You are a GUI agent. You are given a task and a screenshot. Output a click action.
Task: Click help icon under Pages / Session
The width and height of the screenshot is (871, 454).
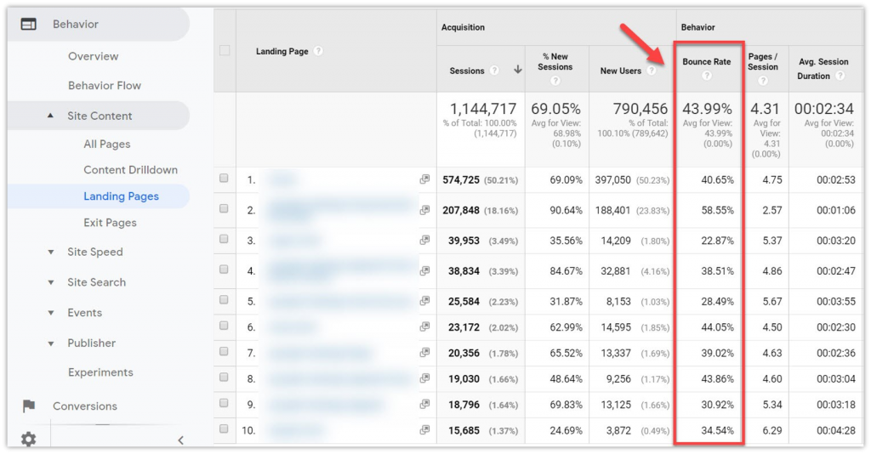click(x=763, y=81)
